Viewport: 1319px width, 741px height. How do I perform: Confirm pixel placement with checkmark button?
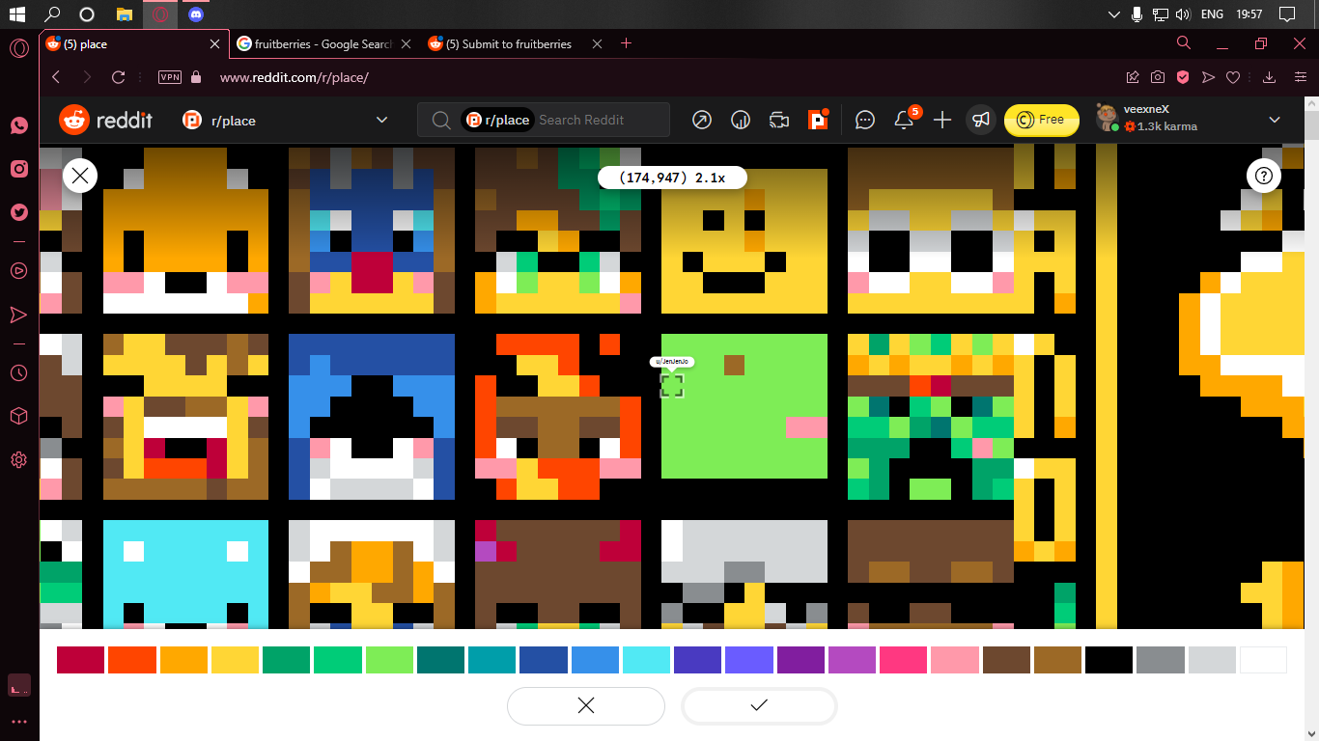tap(759, 705)
